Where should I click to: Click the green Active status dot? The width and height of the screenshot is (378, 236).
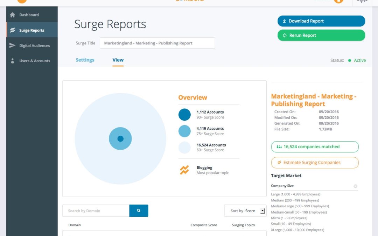click(350, 60)
